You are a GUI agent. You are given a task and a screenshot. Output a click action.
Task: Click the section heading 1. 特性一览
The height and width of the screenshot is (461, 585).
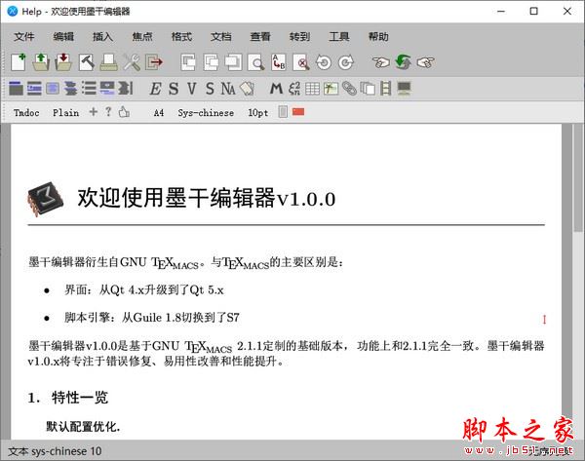tap(68, 398)
